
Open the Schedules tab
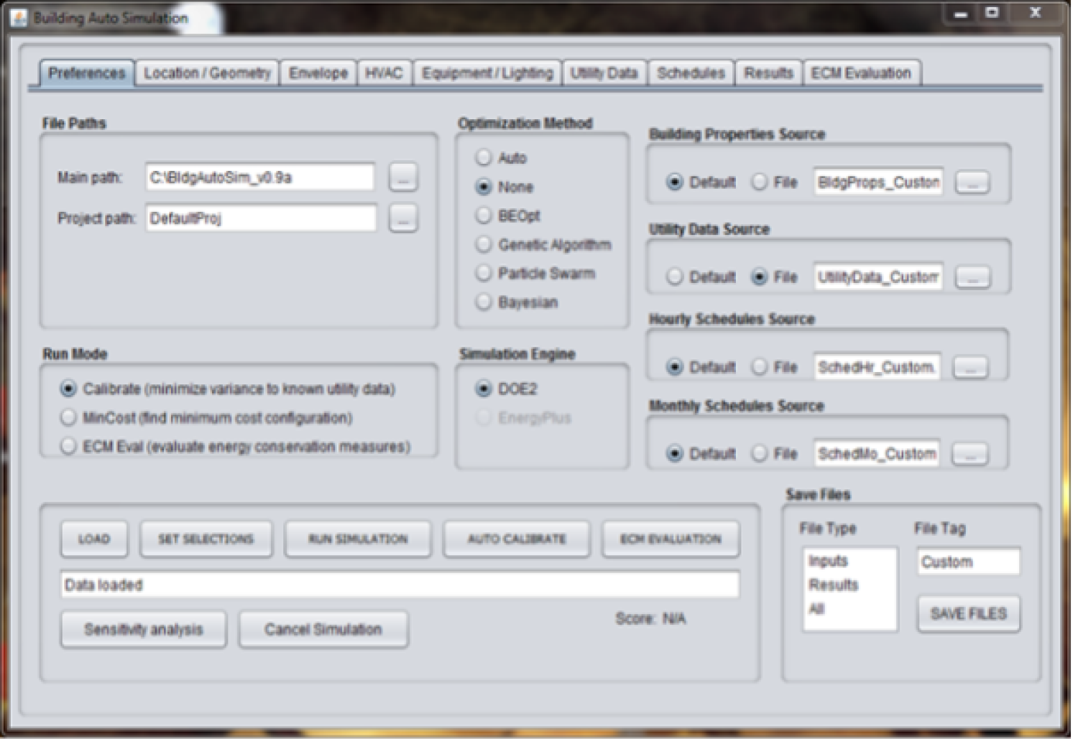(691, 73)
